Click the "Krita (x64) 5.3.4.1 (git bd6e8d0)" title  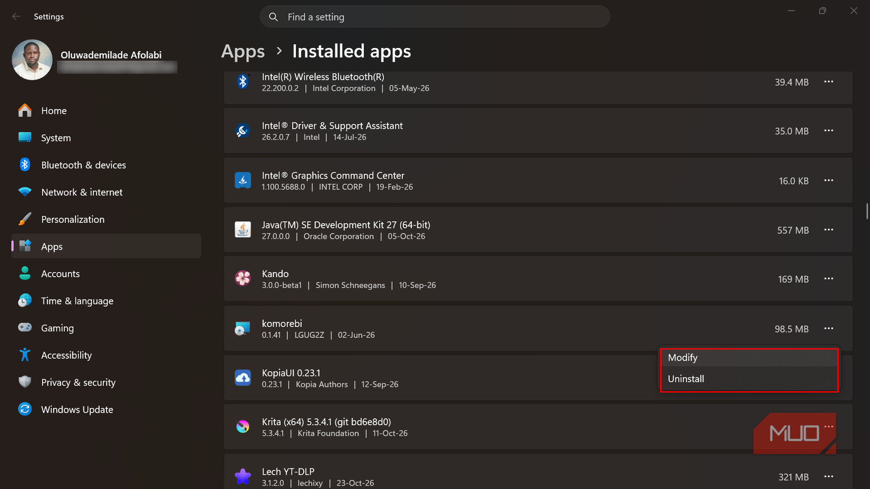(x=326, y=422)
